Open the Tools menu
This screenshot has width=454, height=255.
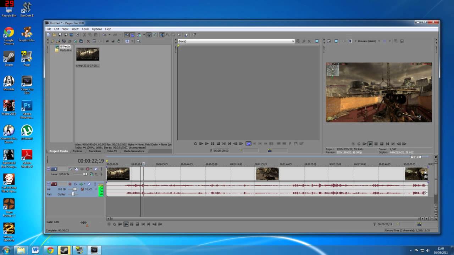[x=85, y=29]
